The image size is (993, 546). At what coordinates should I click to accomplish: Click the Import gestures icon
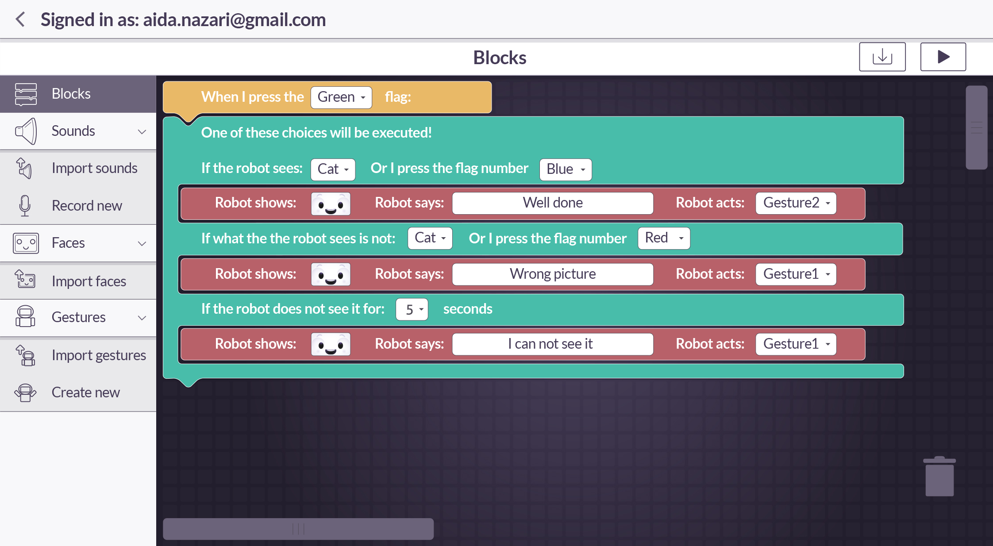pyautogui.click(x=25, y=355)
